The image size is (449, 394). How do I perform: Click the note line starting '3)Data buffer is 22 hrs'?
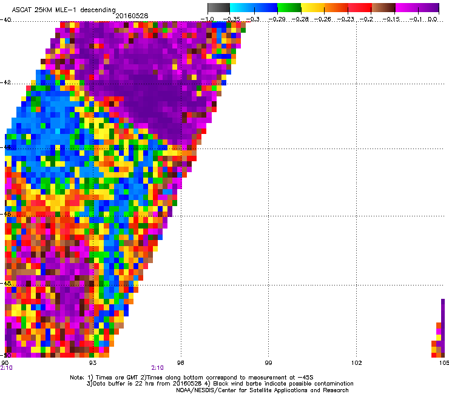[x=220, y=384]
